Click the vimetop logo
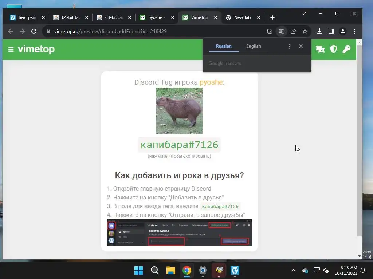Image resolution: width=373 pixels, height=279 pixels. pyautogui.click(x=36, y=49)
